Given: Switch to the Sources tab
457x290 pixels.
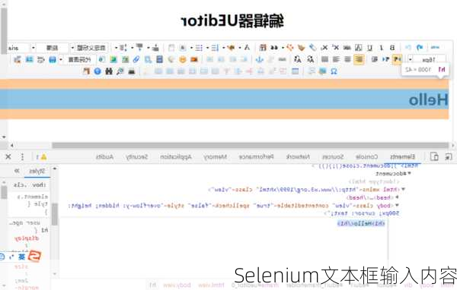Looking at the screenshot, I should tap(333, 157).
